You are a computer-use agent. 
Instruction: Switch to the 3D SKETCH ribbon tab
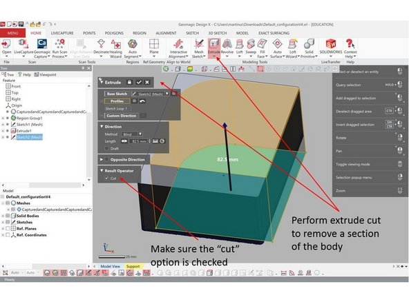218,33
